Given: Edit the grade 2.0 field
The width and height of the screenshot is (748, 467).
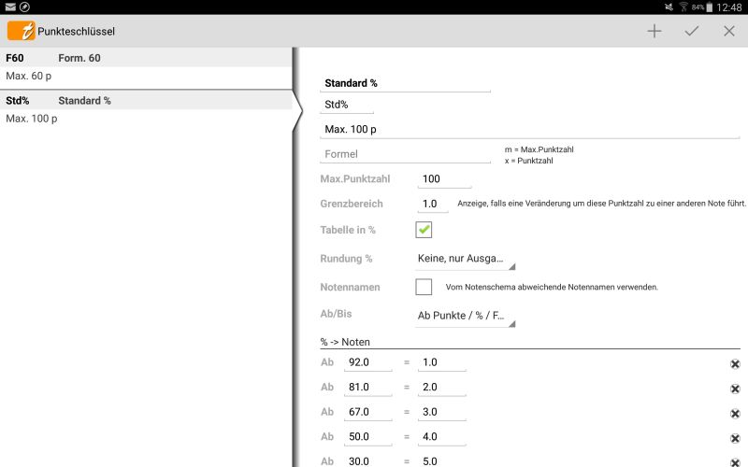Looking at the screenshot, I should click(x=441, y=388).
